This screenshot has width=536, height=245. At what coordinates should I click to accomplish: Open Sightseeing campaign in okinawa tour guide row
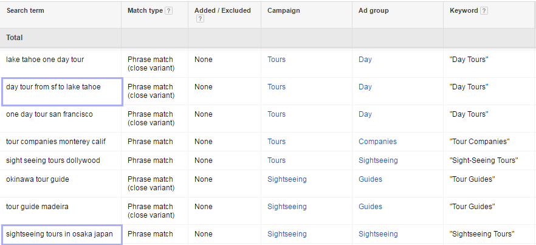[287, 179]
